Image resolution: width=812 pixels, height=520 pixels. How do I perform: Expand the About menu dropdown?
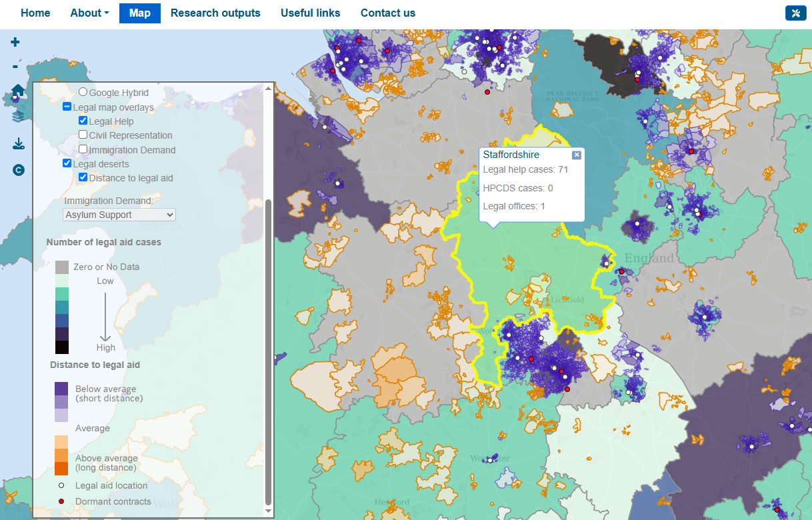(x=89, y=13)
